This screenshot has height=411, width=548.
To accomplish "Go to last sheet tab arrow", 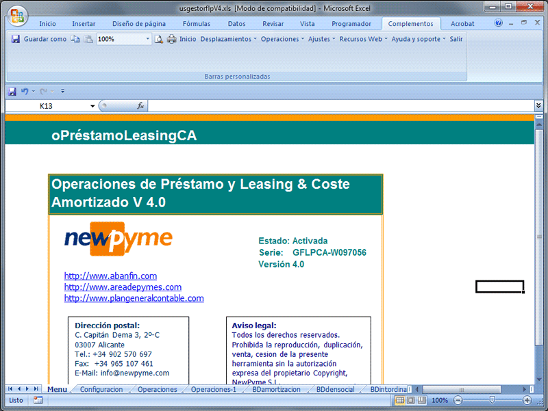I will tap(36, 388).
